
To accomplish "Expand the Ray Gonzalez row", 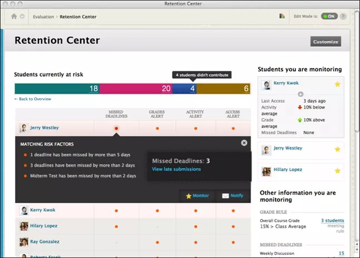I will point(43,242).
